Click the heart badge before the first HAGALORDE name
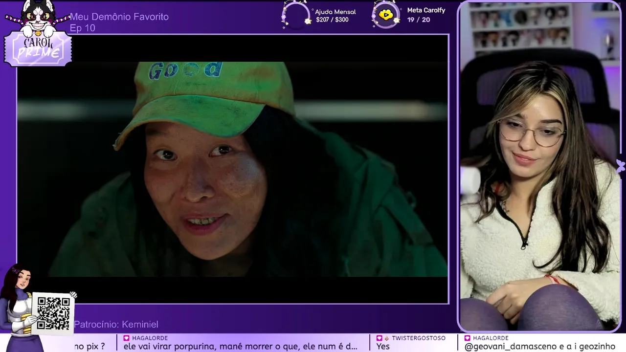 tap(126, 338)
